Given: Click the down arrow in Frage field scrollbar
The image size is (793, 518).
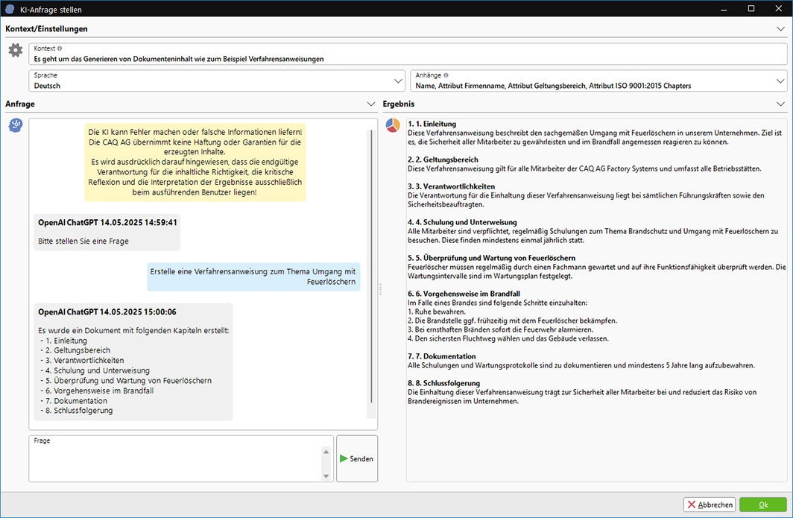Looking at the screenshot, I should 326,476.
